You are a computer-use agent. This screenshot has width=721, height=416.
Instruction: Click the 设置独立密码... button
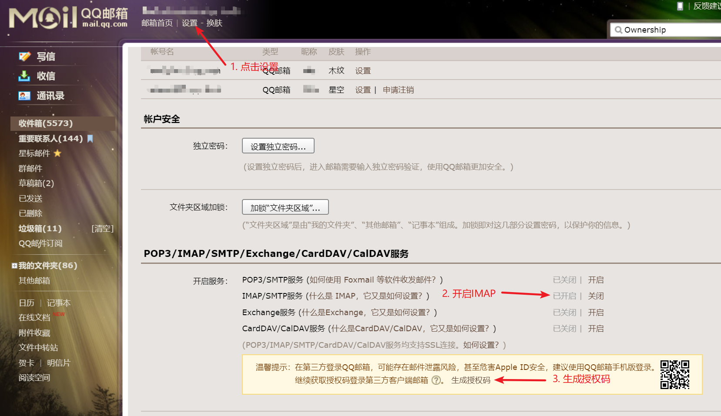click(278, 146)
